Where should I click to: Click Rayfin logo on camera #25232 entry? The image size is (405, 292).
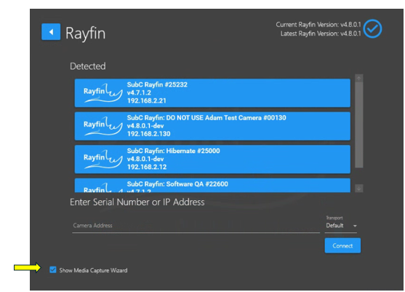tap(103, 92)
